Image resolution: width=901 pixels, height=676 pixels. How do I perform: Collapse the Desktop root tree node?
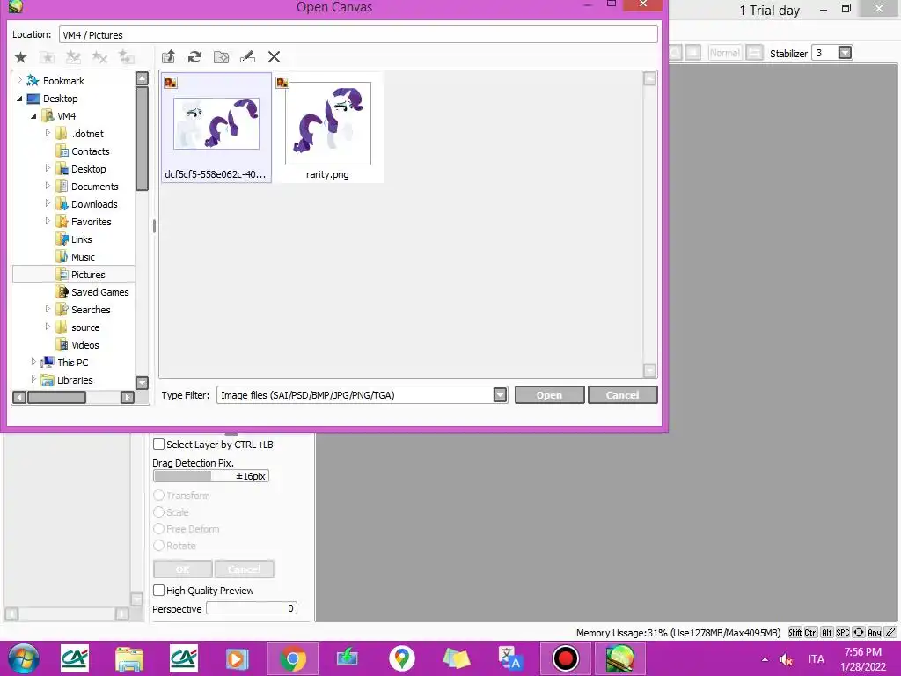tap(19, 99)
